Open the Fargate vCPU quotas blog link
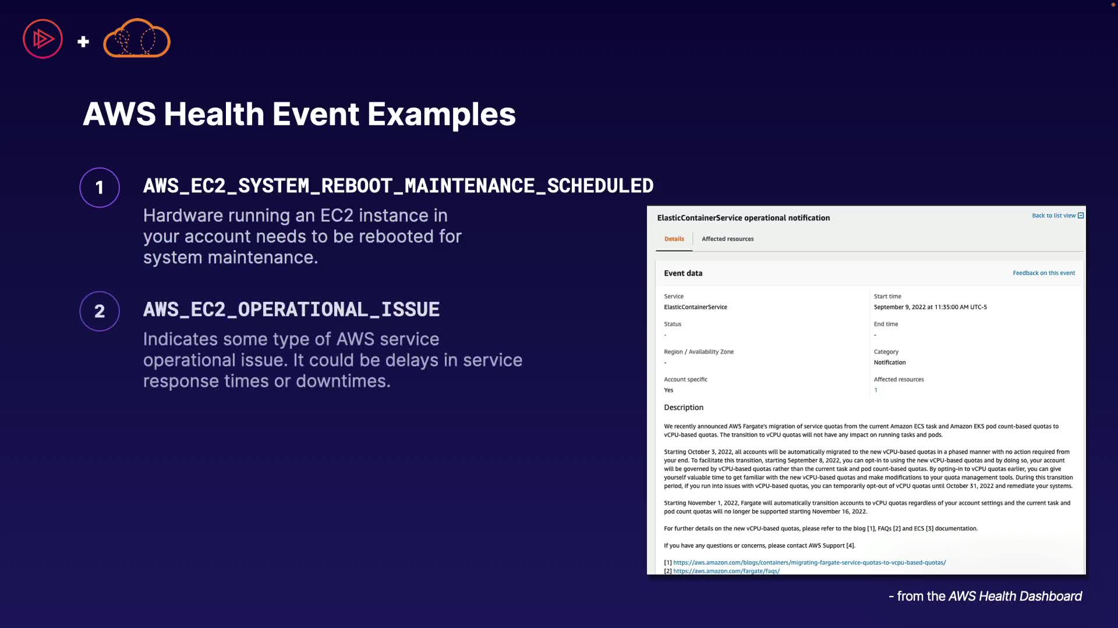 809,562
